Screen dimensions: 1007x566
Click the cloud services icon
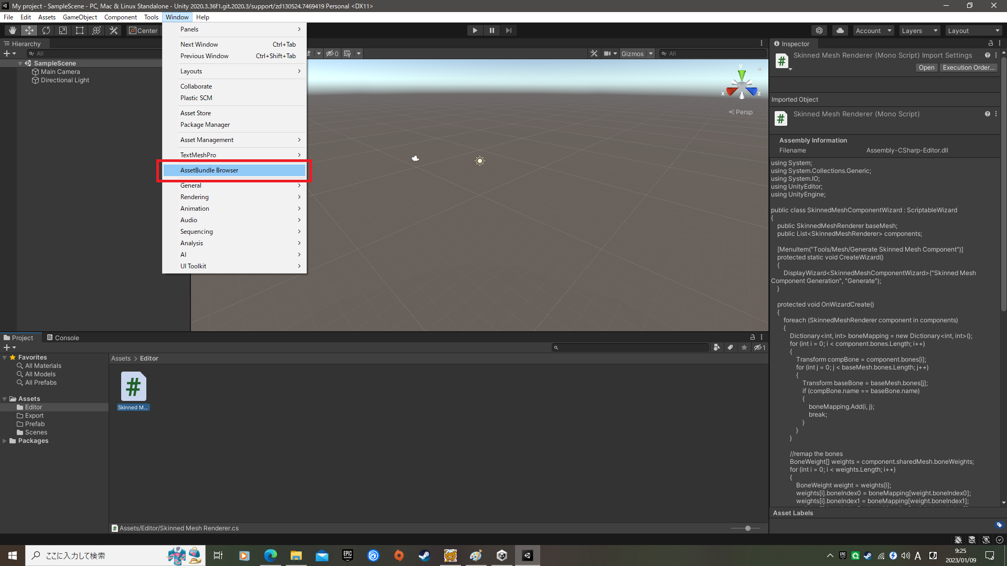click(840, 30)
